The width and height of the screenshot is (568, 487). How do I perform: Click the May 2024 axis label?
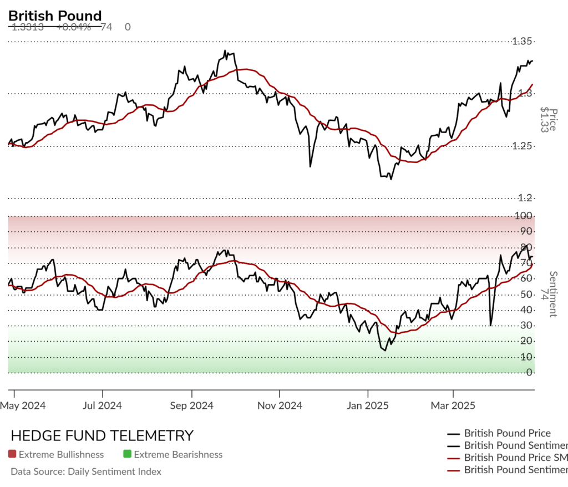(23, 405)
